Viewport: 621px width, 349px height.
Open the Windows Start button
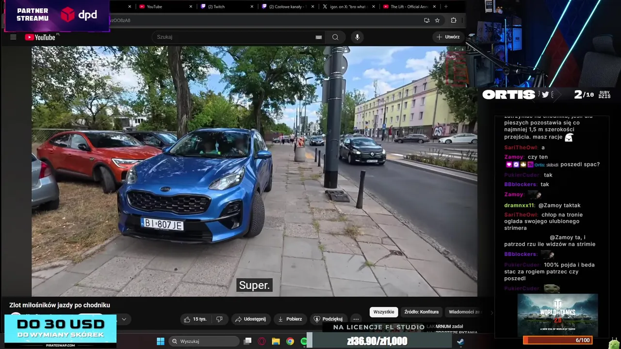tap(161, 341)
